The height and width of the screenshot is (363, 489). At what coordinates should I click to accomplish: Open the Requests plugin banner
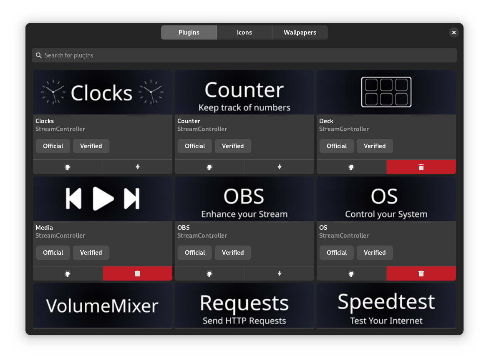tap(244, 306)
